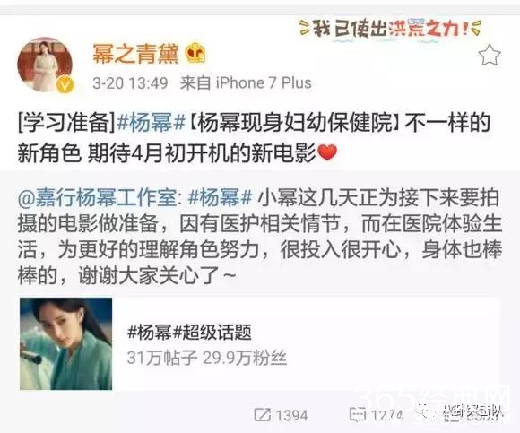
Task: Open #杨幂# hashtag in the main post
Action: point(152,123)
